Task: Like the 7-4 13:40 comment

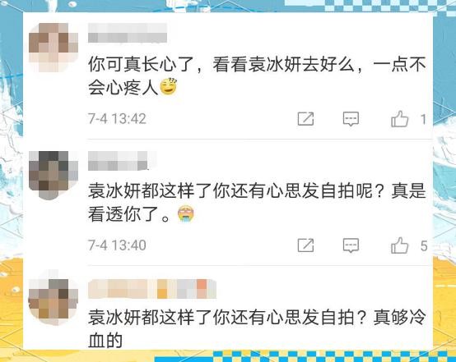Action: [399, 245]
